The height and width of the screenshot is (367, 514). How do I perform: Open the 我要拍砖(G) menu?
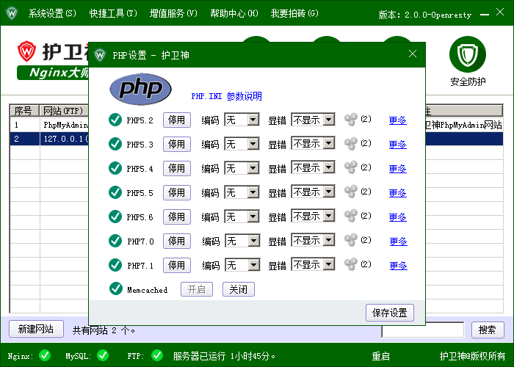pos(294,13)
